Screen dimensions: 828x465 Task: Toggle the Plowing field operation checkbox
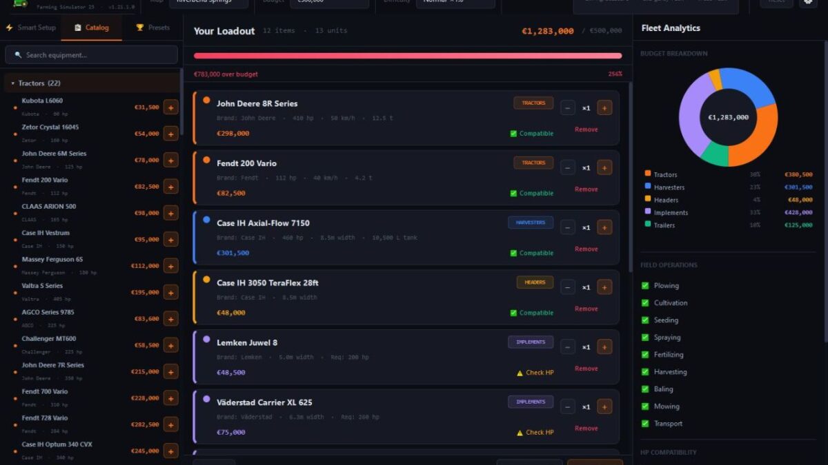pos(645,286)
